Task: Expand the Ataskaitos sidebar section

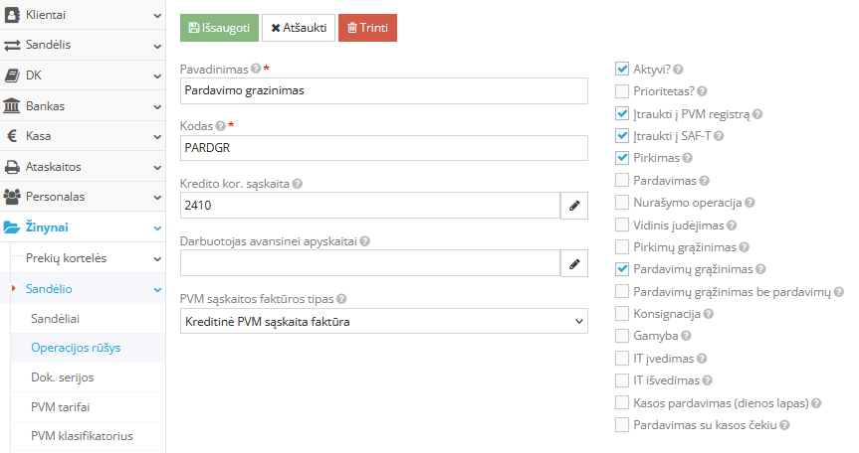Action: tap(83, 167)
